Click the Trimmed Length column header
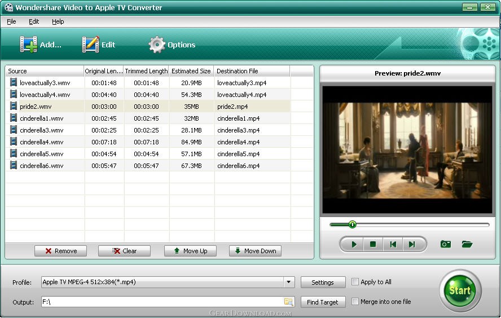This screenshot has width=501, height=318. (146, 71)
